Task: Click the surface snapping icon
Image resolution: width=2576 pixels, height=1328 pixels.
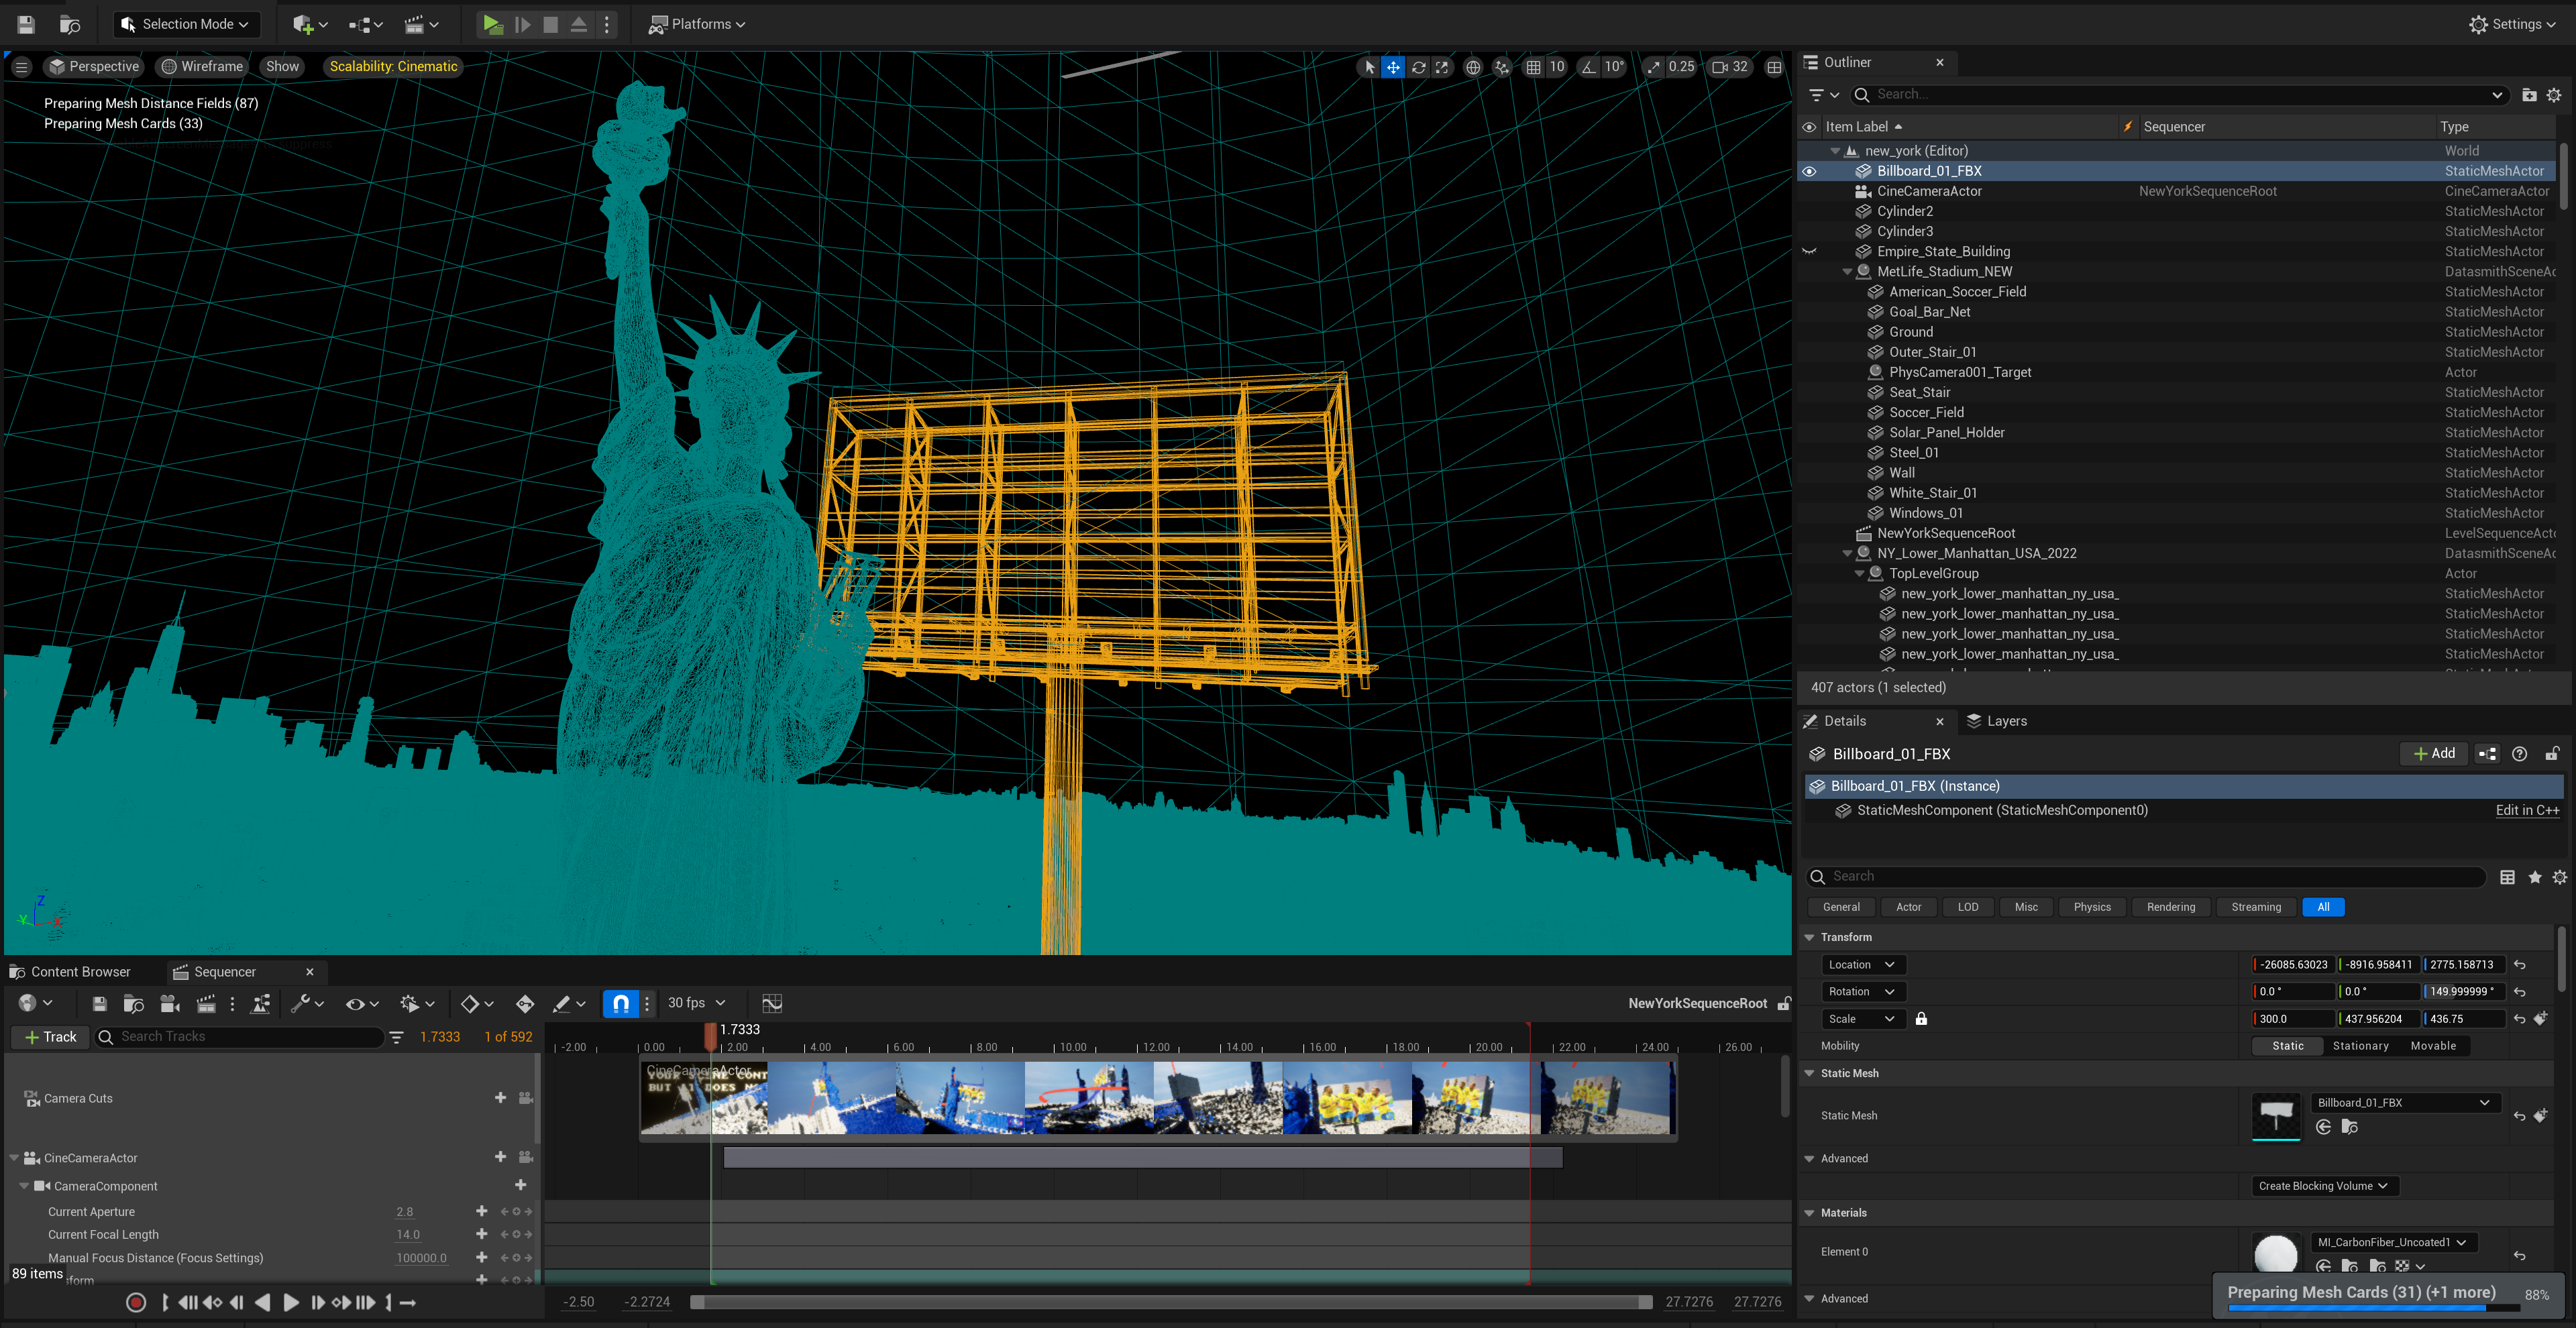Action: pos(1501,67)
